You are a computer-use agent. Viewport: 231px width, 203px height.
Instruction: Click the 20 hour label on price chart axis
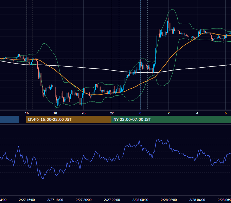tap(84, 113)
